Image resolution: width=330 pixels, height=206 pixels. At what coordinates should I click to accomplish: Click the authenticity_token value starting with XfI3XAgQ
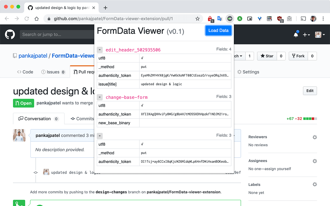[x=185, y=114]
